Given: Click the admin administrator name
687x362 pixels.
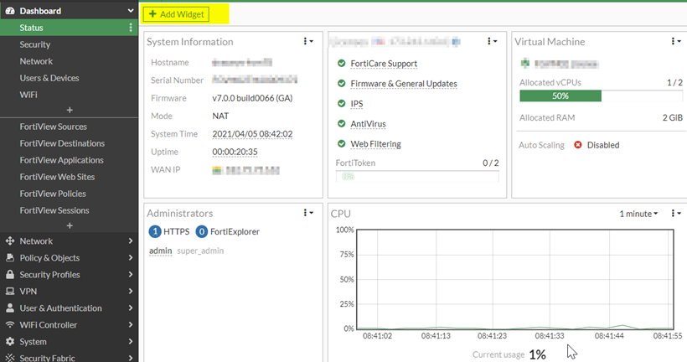Looking at the screenshot, I should [160, 251].
